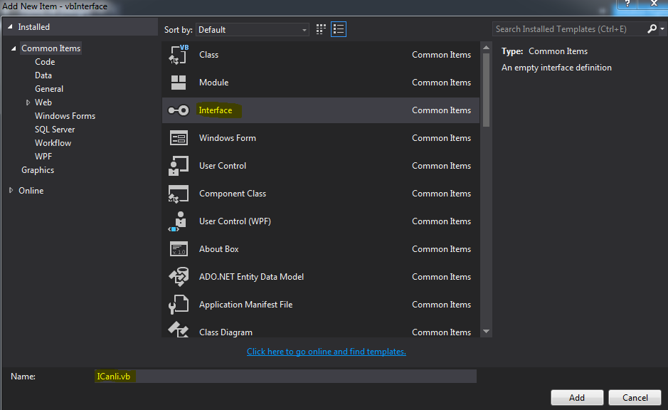Click the scroll up arrow of list

(486, 48)
